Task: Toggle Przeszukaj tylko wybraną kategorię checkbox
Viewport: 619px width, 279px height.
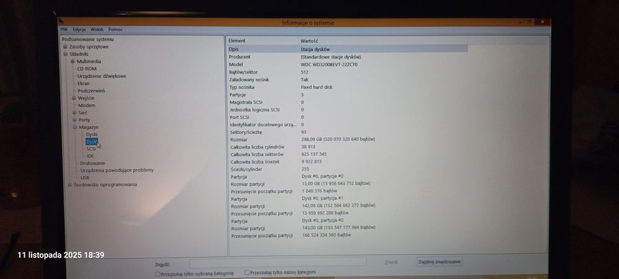Action: pyautogui.click(x=157, y=273)
